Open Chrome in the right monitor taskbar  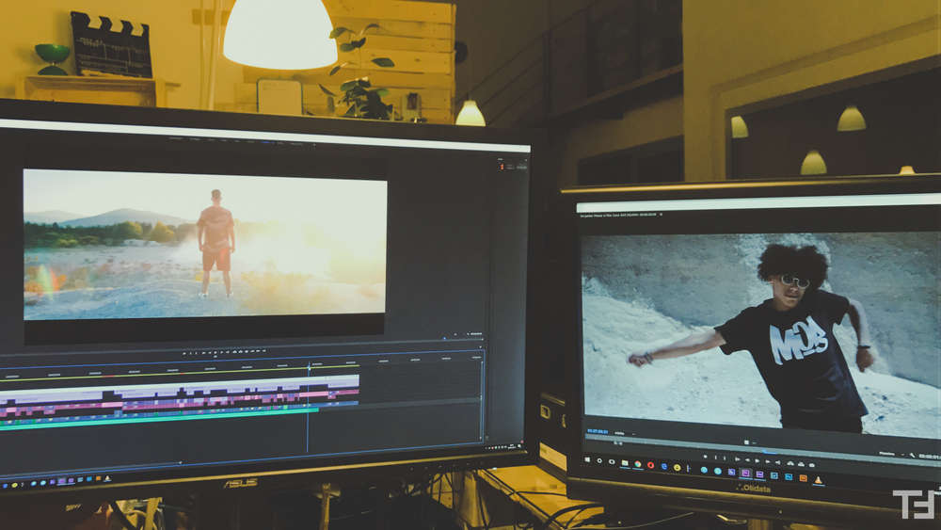click(x=637, y=463)
